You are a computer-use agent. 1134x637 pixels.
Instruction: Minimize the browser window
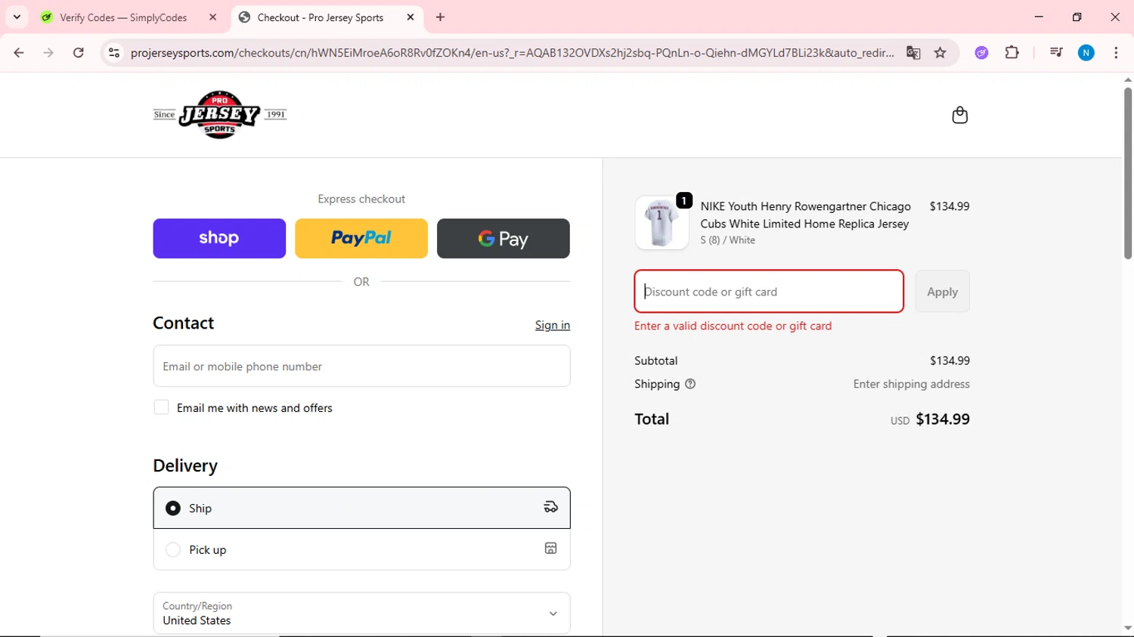[1039, 17]
